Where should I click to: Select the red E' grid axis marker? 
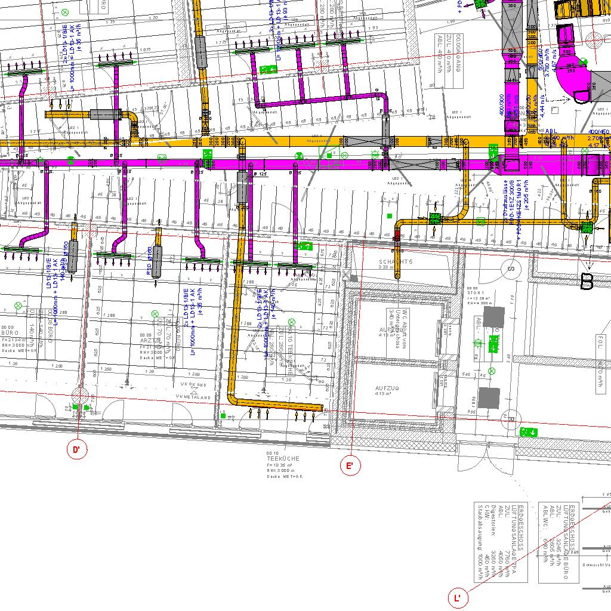pos(350,465)
